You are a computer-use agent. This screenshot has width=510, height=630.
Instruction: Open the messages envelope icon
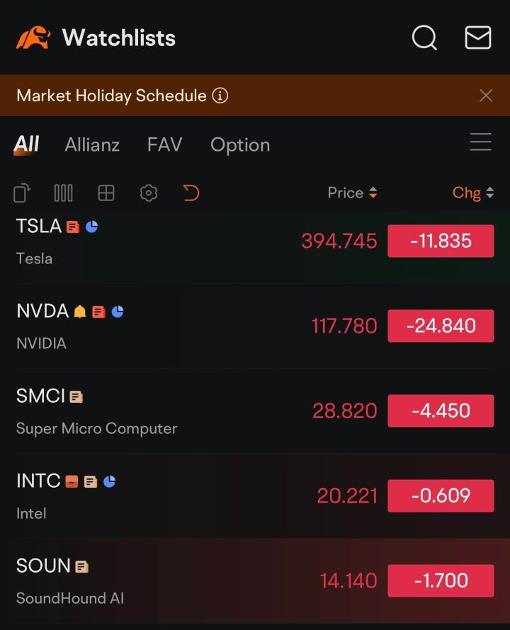pyautogui.click(x=478, y=38)
